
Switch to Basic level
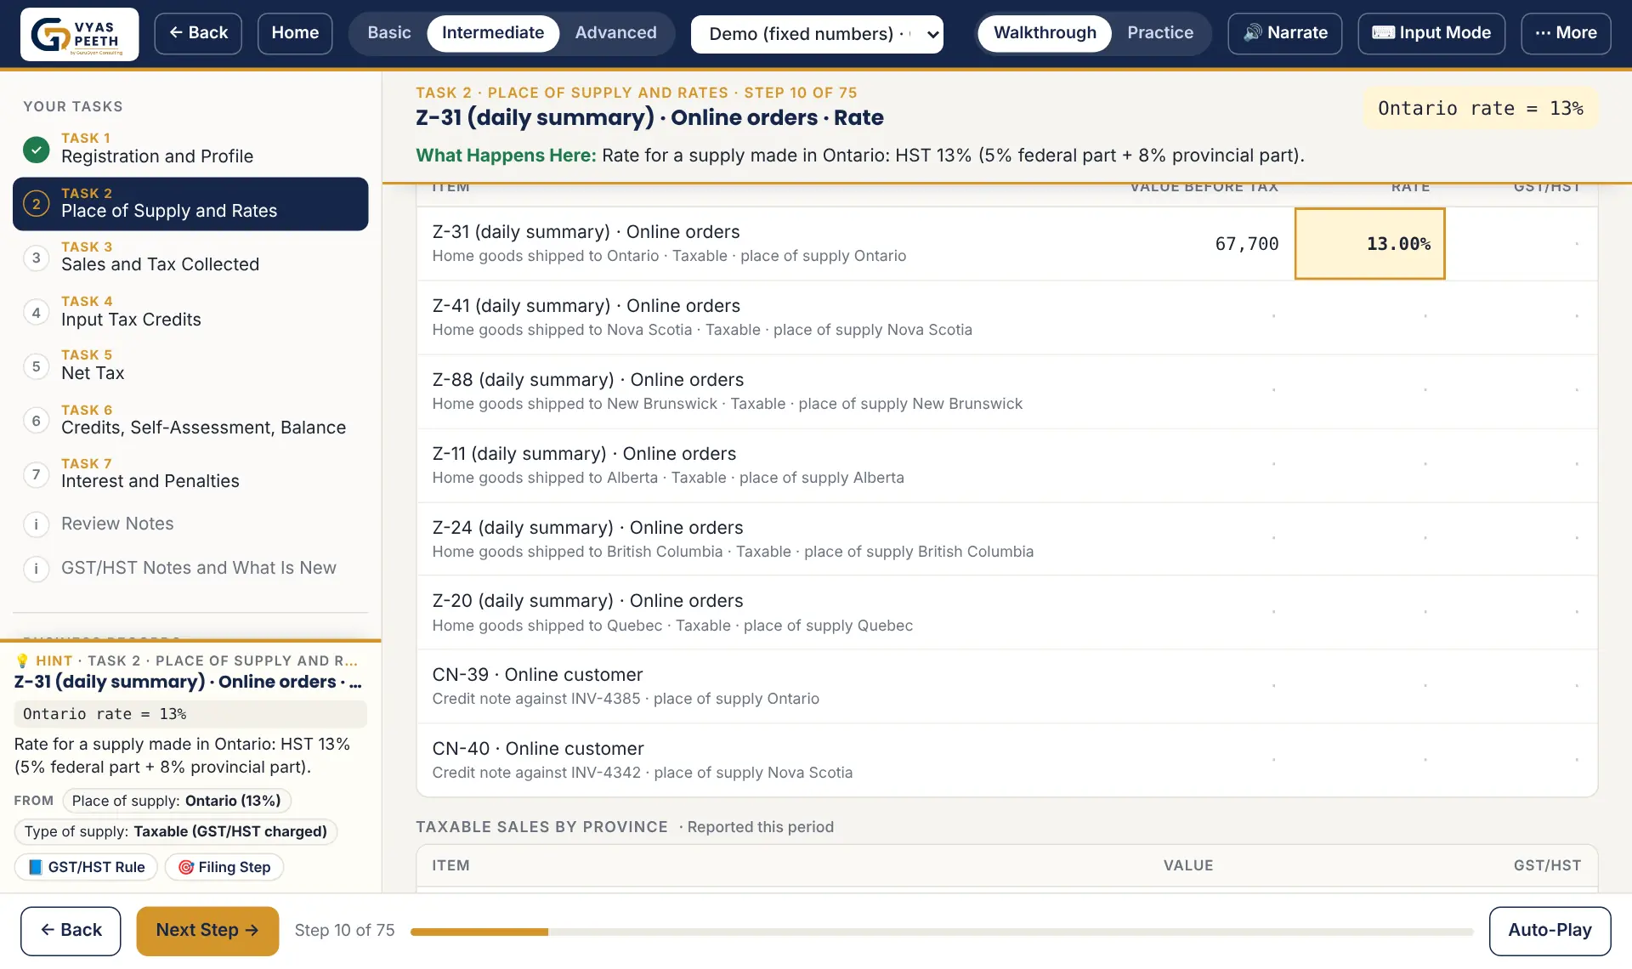point(388,33)
